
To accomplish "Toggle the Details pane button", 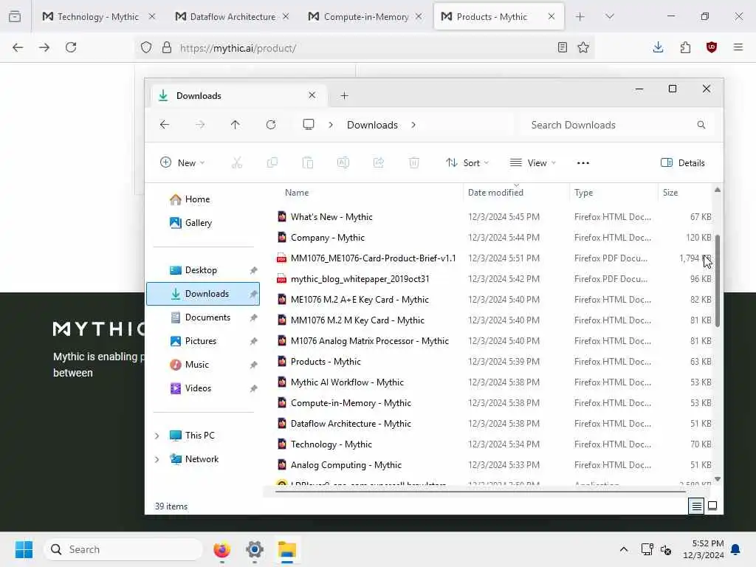I will click(x=683, y=163).
